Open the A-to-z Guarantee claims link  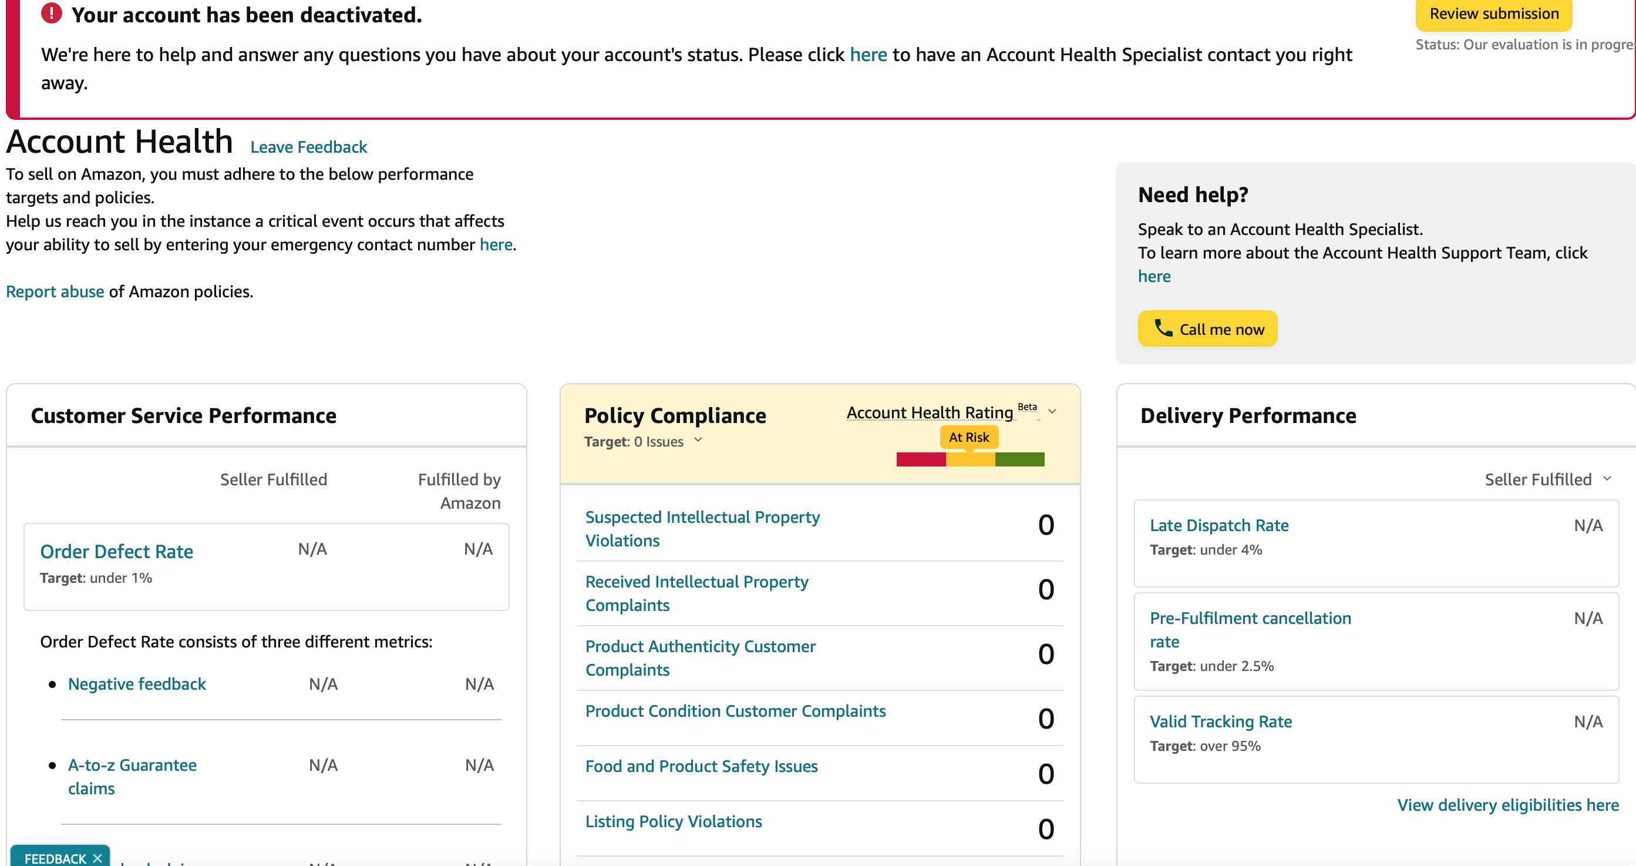click(132, 777)
